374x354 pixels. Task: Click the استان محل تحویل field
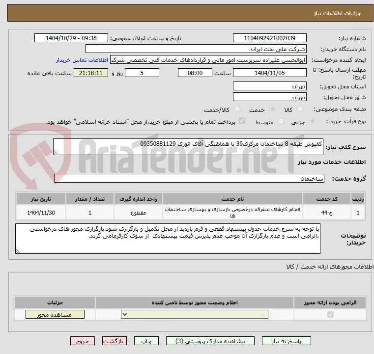269,86
